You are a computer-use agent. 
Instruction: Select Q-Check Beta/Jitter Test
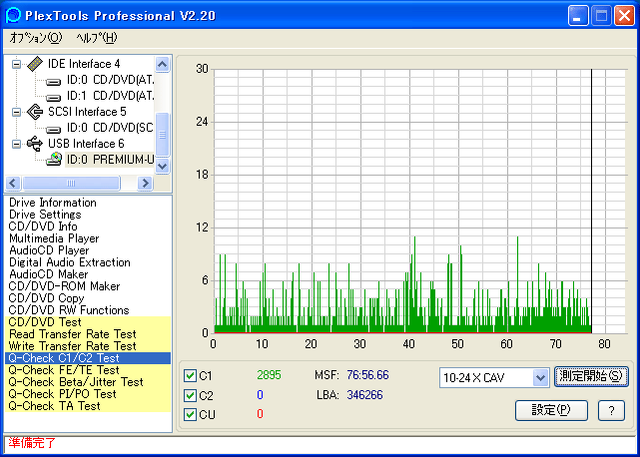(x=88, y=382)
